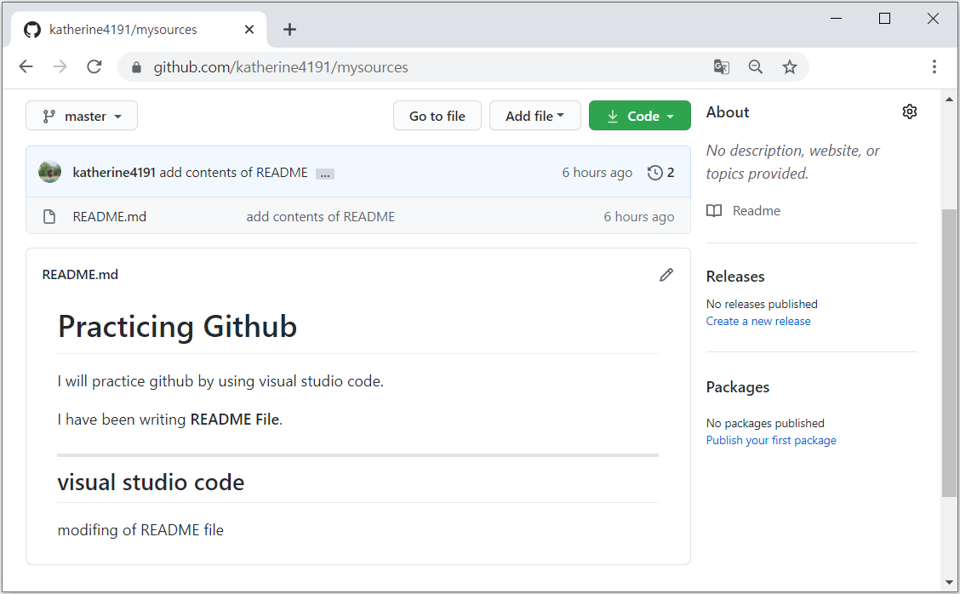Click the About settings gear icon
This screenshot has height=594, width=960.
[x=910, y=111]
